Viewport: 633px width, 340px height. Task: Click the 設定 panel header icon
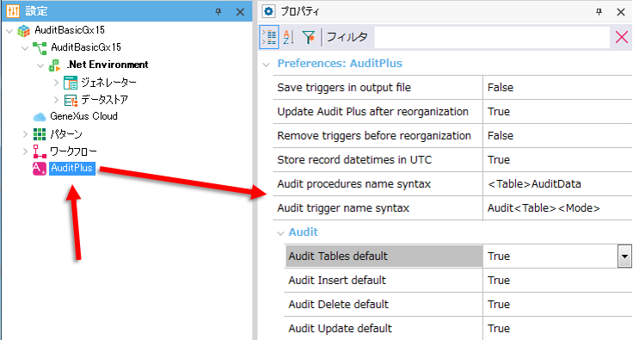(x=13, y=11)
